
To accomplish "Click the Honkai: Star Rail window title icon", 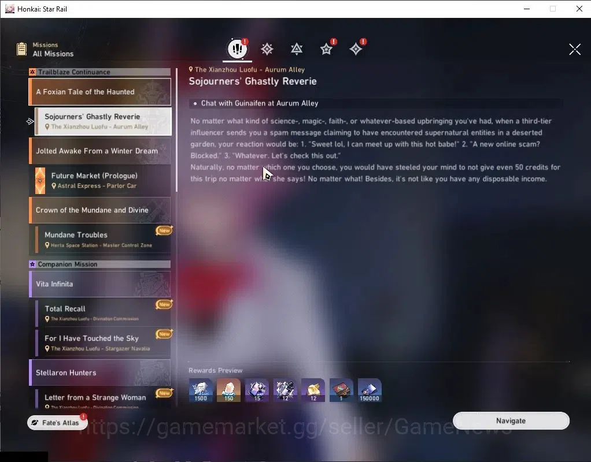I will pos(10,9).
